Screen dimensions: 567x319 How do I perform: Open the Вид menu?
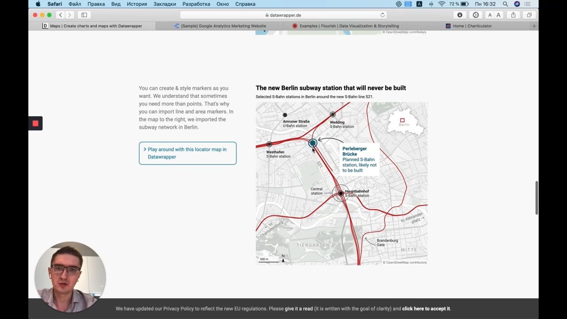(116, 4)
